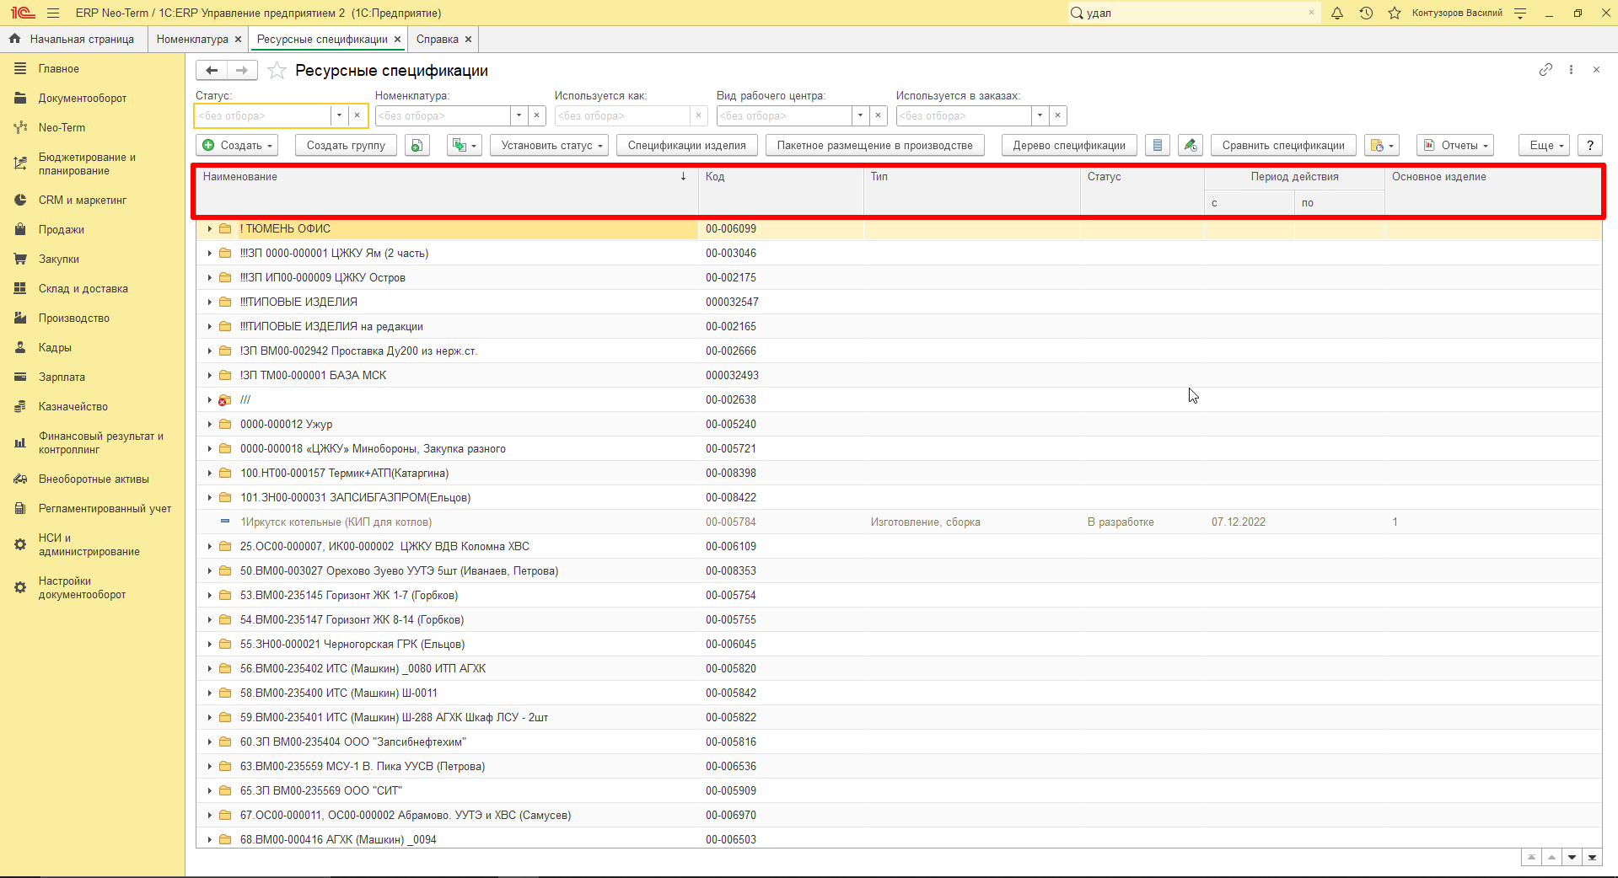The width and height of the screenshot is (1618, 878).
Task: Open Вид рабочего центра filter dropdown
Action: coord(860,115)
